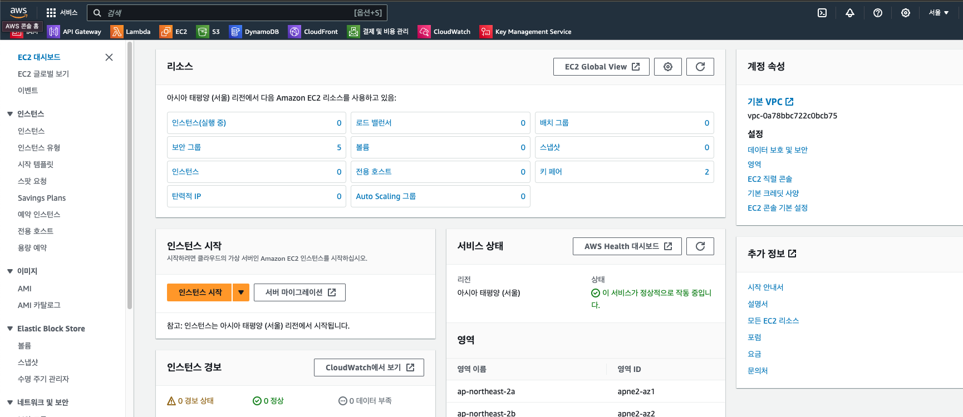Click the Key Management Service icon
Image resolution: width=963 pixels, height=417 pixels.
coord(486,32)
